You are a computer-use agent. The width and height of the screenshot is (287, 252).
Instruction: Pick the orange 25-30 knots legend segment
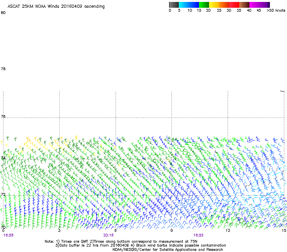(224, 5)
